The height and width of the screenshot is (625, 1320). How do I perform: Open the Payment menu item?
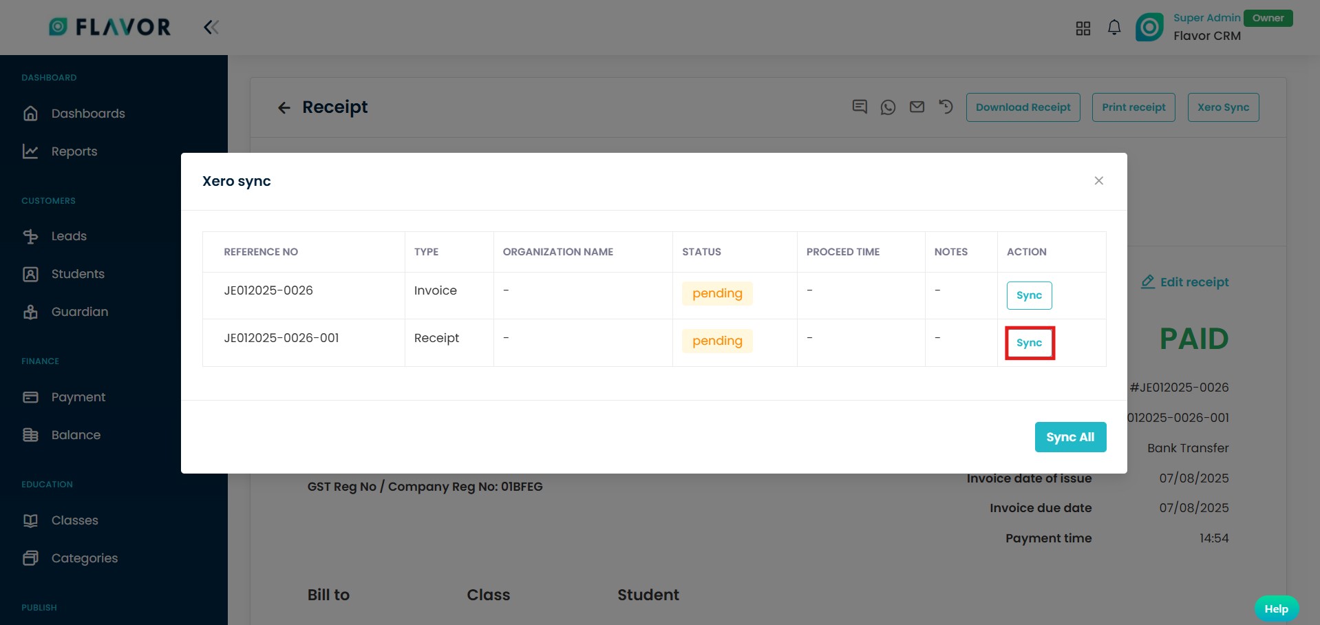click(78, 397)
